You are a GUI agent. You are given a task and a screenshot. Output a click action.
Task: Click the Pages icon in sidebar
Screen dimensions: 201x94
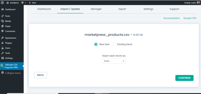pos(2,26)
